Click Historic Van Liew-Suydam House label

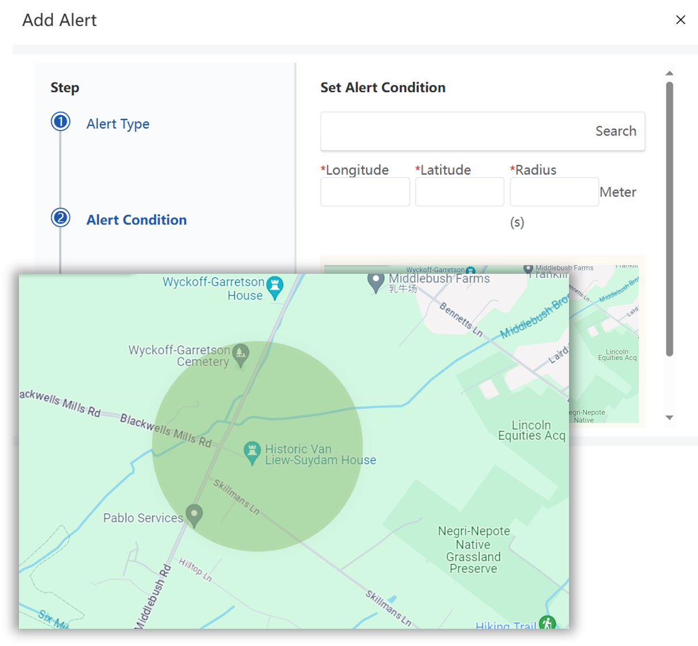click(320, 454)
